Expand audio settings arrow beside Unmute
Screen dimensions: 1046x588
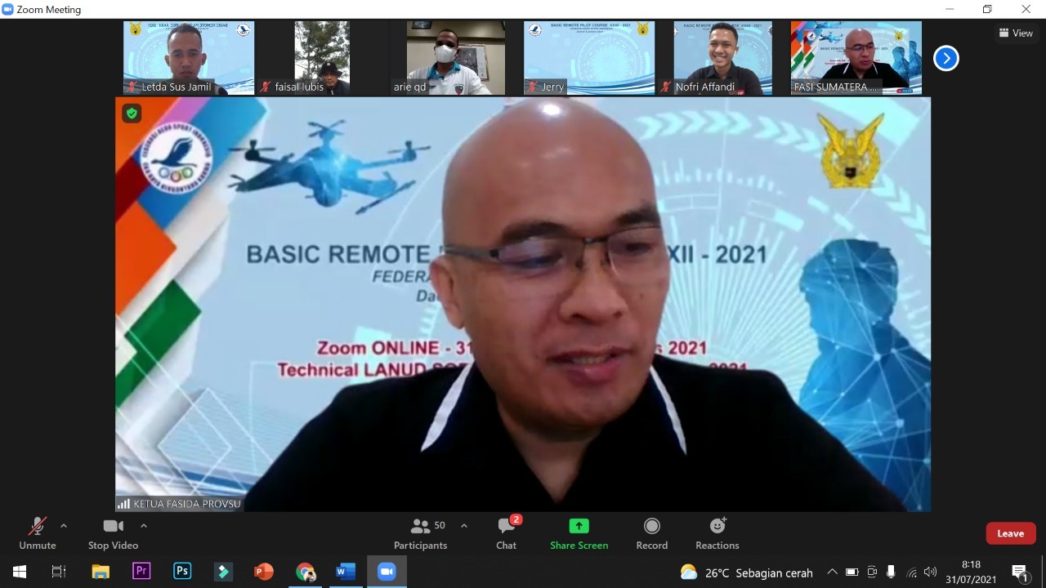(64, 526)
